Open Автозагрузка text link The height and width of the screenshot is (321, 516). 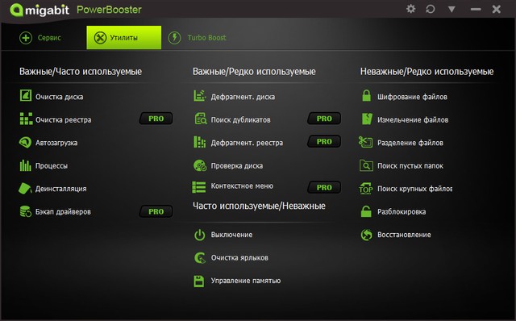coord(56,143)
